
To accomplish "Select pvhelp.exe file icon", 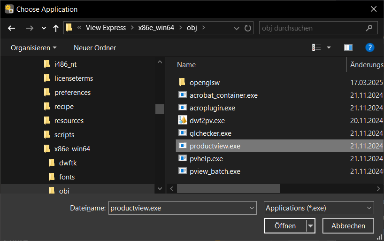I will (183, 158).
